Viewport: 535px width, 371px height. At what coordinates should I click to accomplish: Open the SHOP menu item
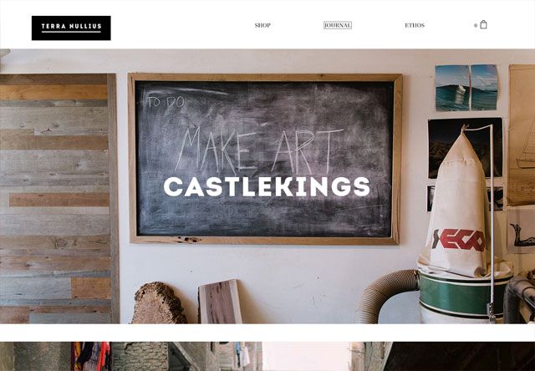262,25
